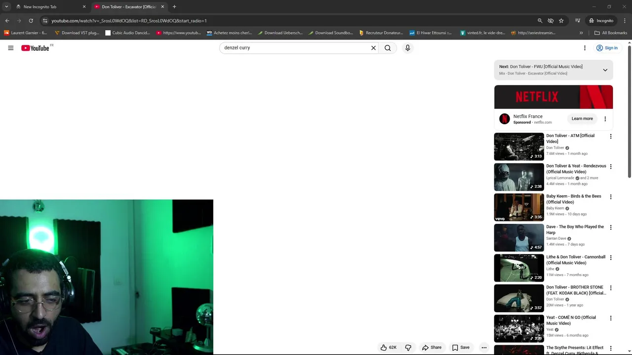This screenshot has height=355, width=632.
Task: Close the Don Toliver - Excavator tab
Action: pos(162,7)
